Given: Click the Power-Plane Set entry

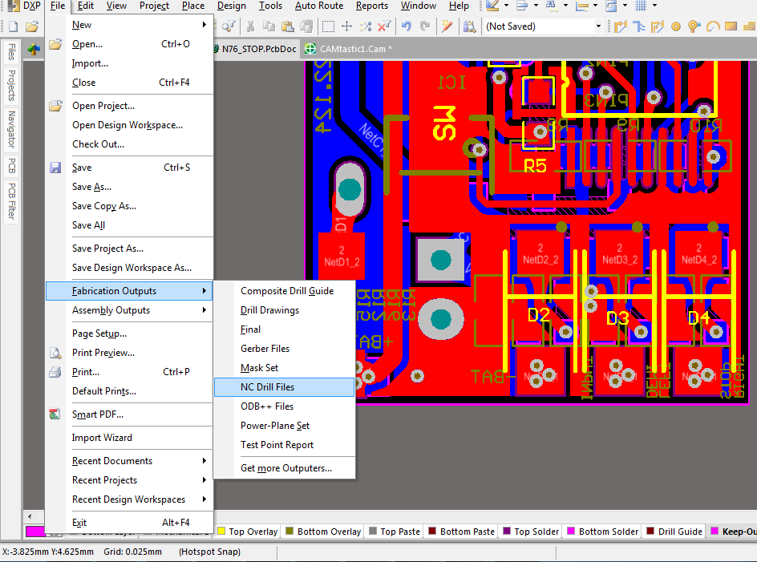Looking at the screenshot, I should point(285,426).
